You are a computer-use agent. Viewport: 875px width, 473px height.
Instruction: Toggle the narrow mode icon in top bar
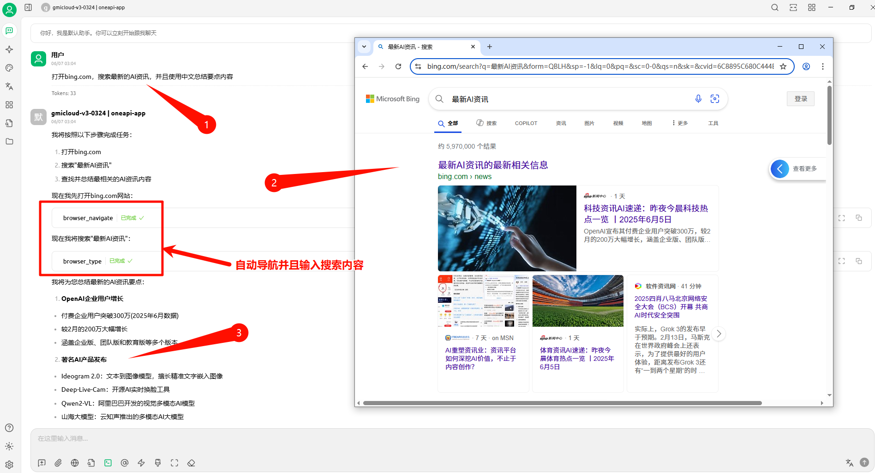793,7
